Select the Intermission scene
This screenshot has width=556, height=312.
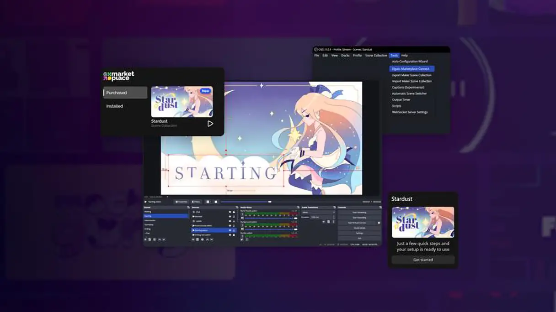click(166, 220)
